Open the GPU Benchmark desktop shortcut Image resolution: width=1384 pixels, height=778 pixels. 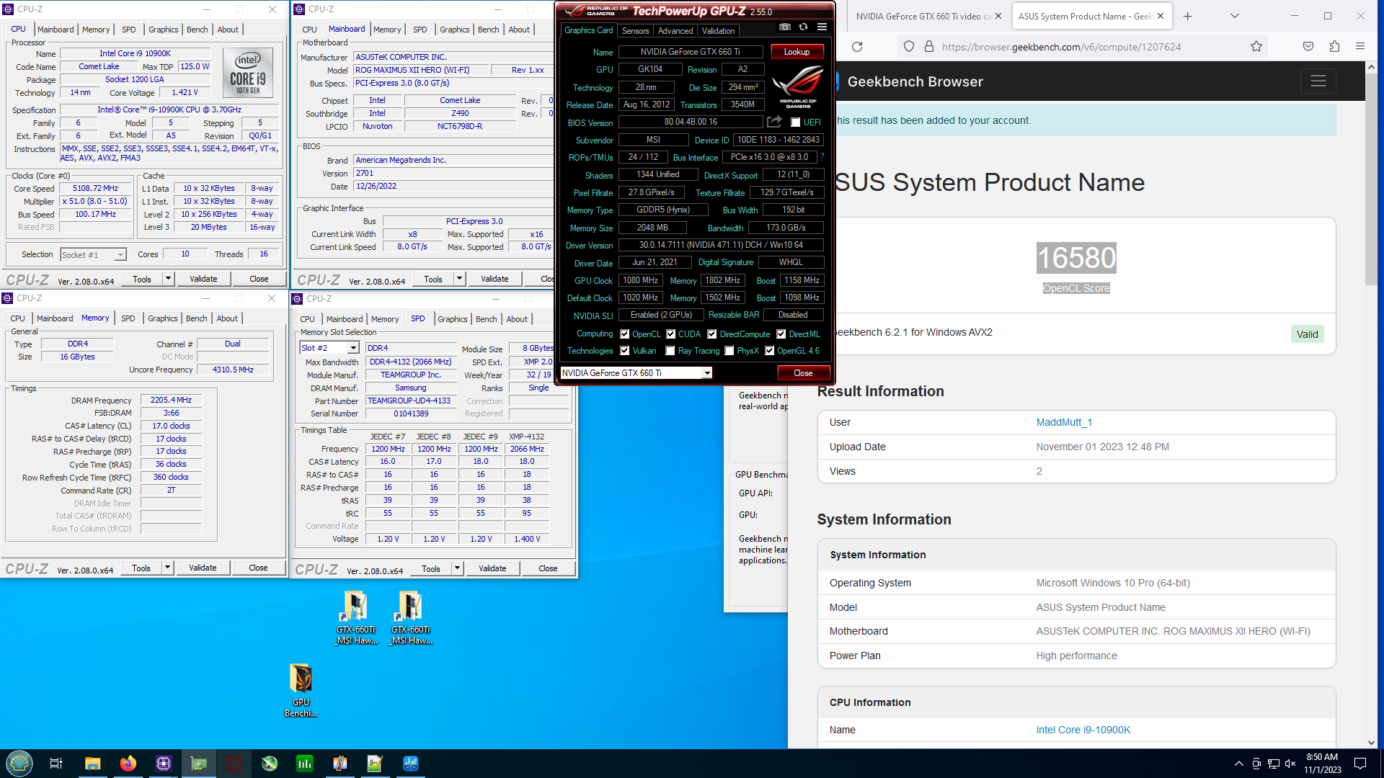(x=301, y=690)
